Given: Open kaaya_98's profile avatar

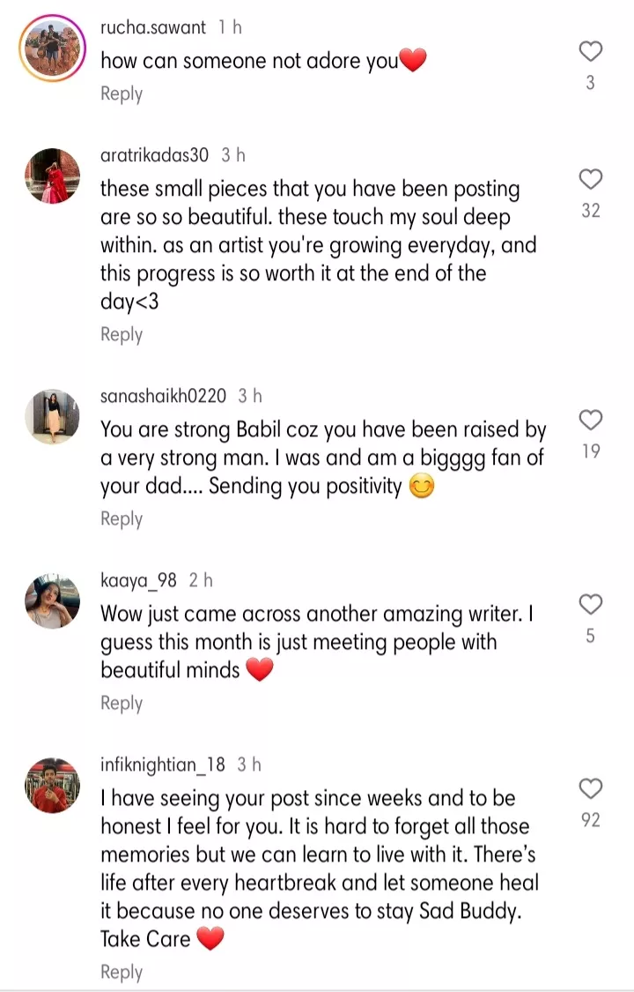Looking at the screenshot, I should point(53,600).
